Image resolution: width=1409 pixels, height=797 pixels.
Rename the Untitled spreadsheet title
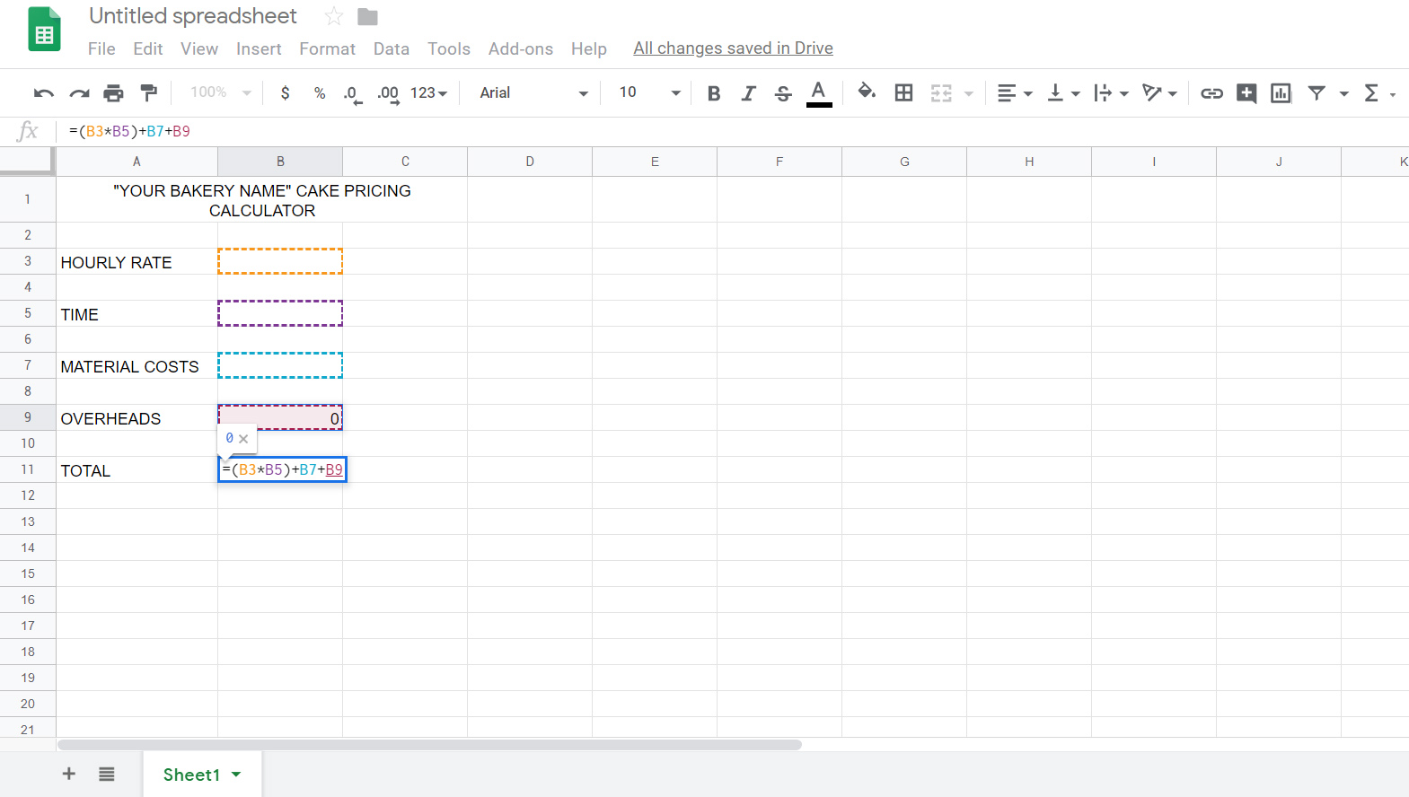[193, 16]
